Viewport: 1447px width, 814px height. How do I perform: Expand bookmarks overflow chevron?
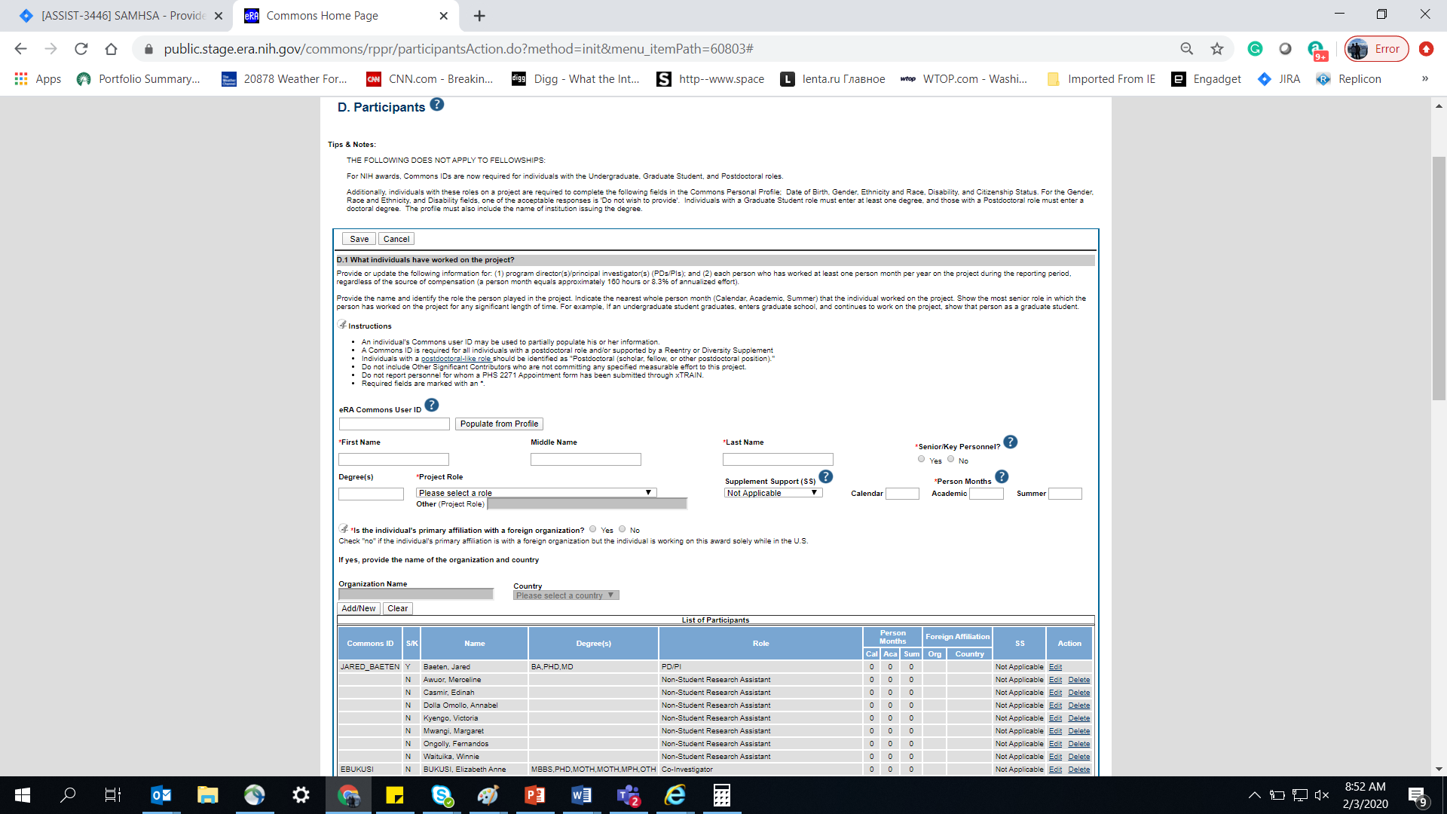coord(1424,78)
